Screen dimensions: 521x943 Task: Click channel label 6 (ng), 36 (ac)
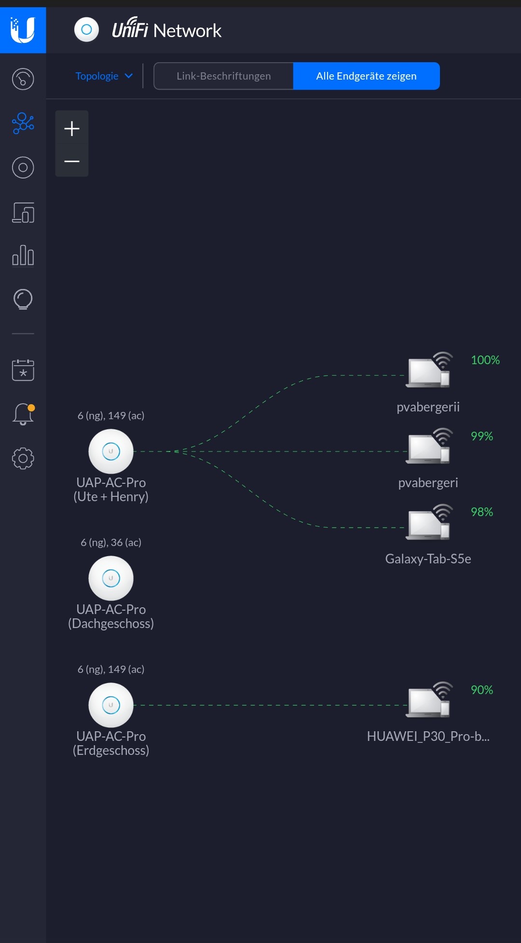click(111, 542)
